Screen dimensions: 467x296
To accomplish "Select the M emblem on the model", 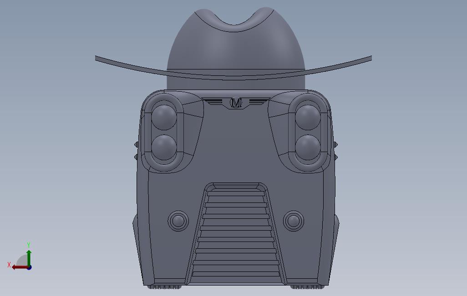I will point(236,103).
